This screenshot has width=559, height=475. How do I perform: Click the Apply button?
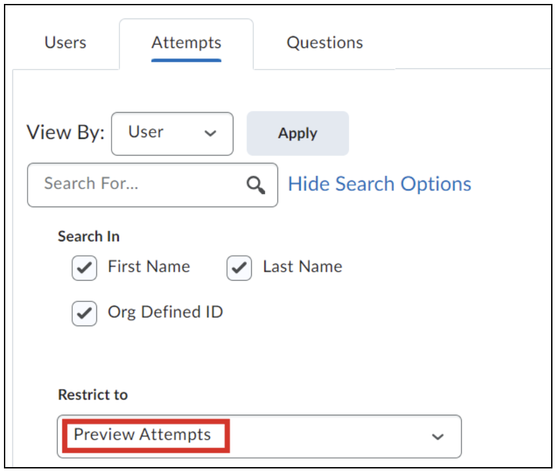[x=298, y=133]
